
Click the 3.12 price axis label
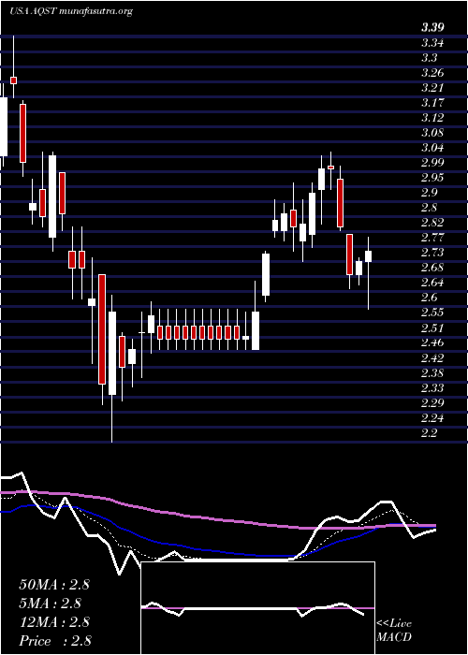(432, 118)
